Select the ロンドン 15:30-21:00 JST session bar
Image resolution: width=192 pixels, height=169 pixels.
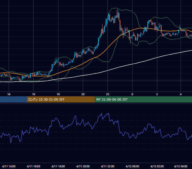click(x=61, y=99)
